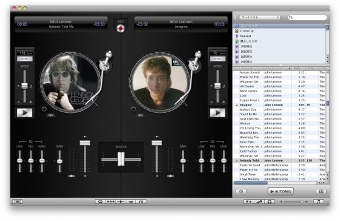340x221 pixels.
Task: Play the right deck Imagine track
Action: click(x=217, y=112)
